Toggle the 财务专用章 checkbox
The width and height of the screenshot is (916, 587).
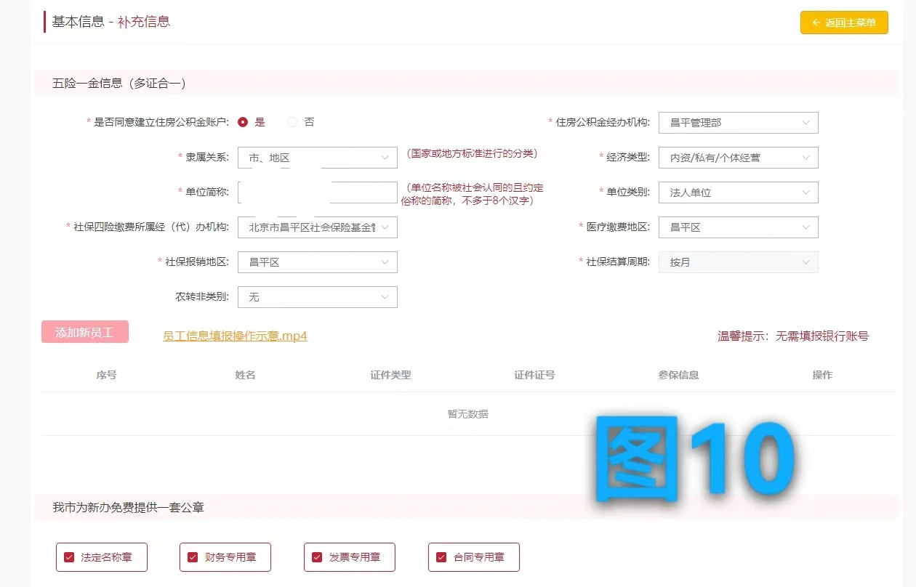[192, 557]
